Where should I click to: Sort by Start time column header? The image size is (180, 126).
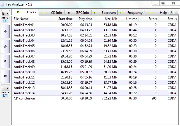tap(64, 19)
